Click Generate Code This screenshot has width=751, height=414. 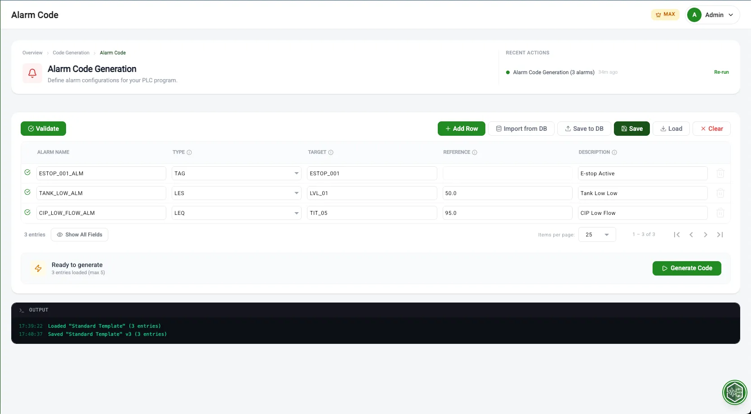click(687, 268)
